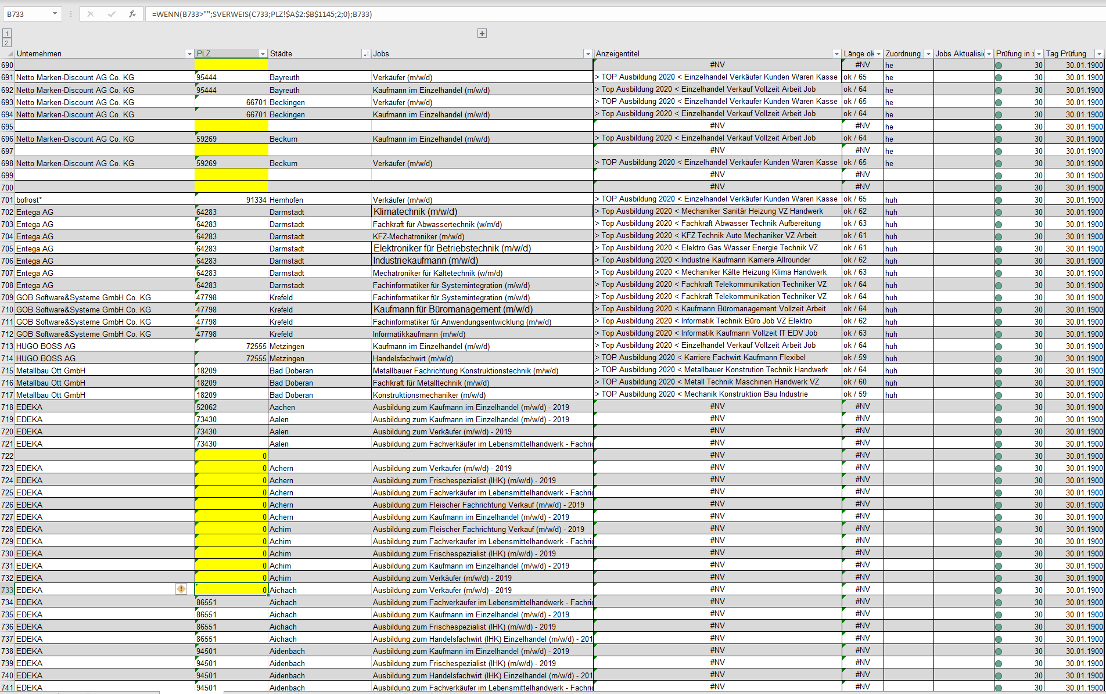1106x694 pixels.
Task: Click the plus button to expand grouped columns
Action: pyautogui.click(x=482, y=33)
